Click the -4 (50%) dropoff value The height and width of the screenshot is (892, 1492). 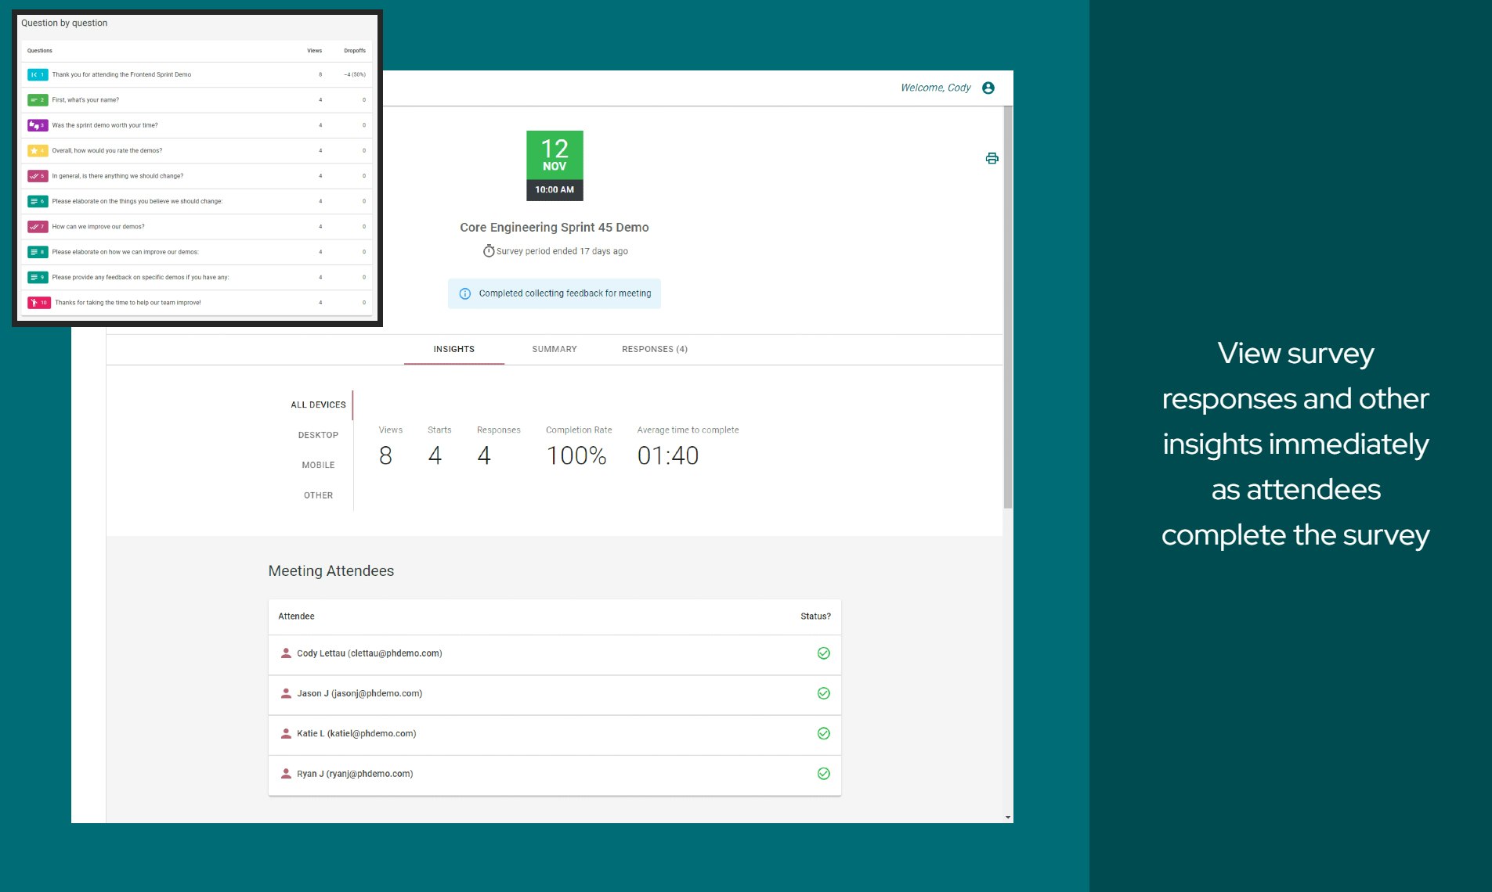355,74
